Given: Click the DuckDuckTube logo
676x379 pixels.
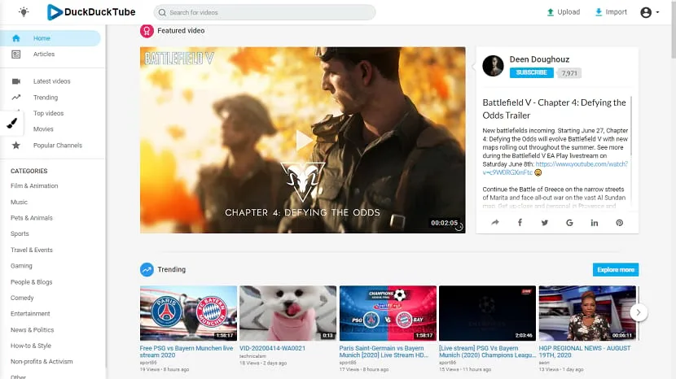Looking at the screenshot, I should coord(91,12).
